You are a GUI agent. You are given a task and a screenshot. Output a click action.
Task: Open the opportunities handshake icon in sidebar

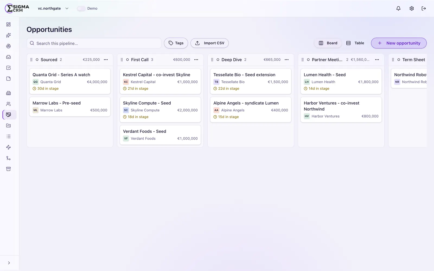tap(8, 115)
